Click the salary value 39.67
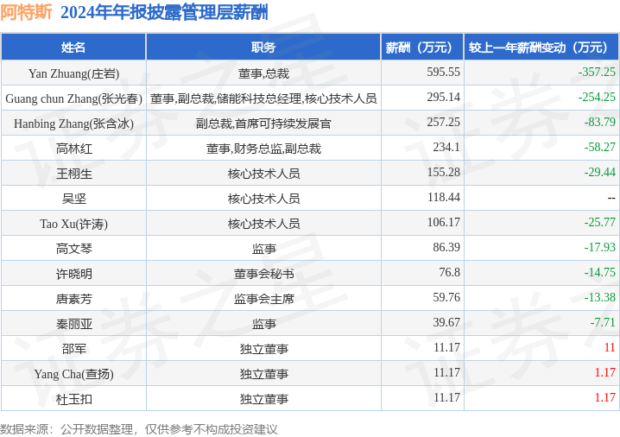Screen dimensions: 620x437 pyautogui.click(x=446, y=322)
